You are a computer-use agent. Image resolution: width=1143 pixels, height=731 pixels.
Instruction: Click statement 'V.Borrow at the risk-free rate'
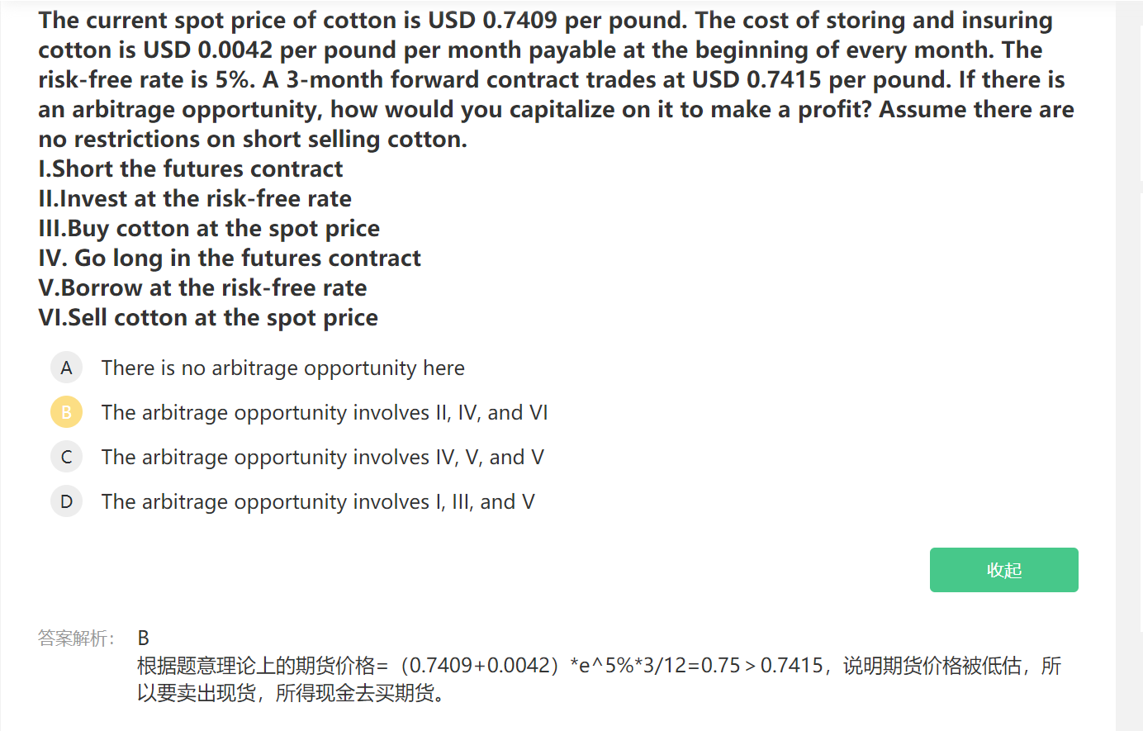202,287
